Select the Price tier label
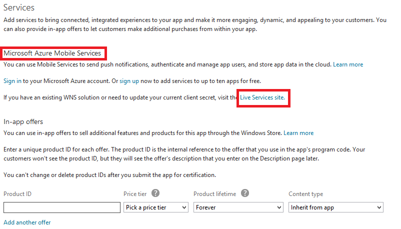This screenshot has width=401, height=229. pos(135,194)
